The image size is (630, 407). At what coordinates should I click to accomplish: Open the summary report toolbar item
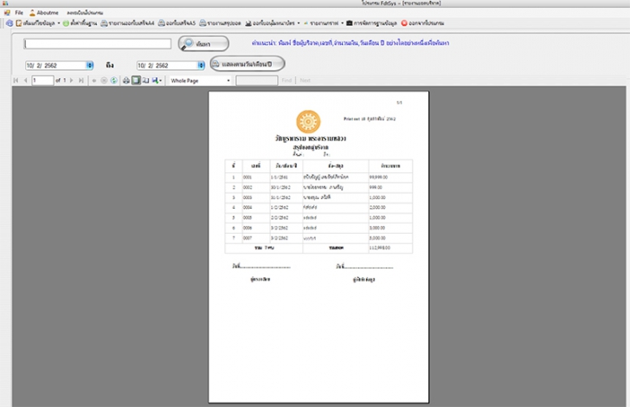pyautogui.click(x=220, y=23)
